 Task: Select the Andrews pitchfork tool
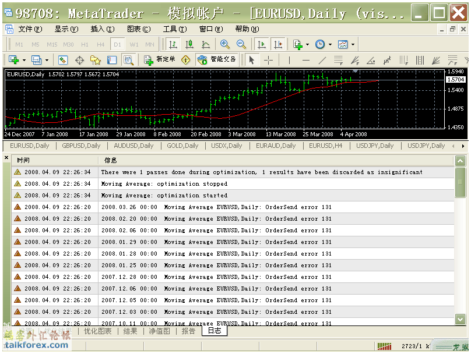click(387, 60)
